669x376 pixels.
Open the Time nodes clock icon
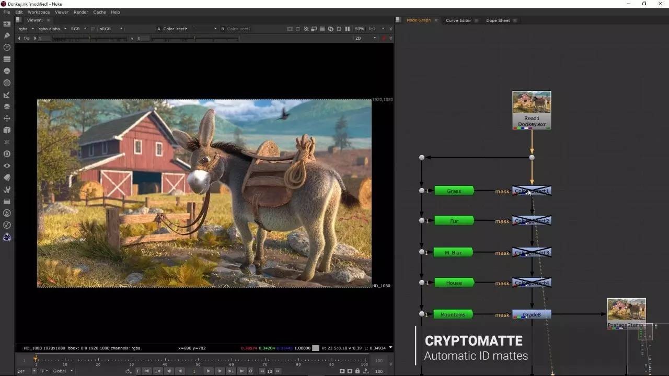[x=7, y=48]
